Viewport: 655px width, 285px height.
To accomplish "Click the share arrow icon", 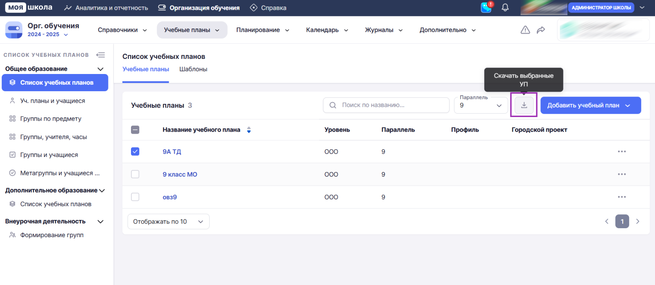I will pos(541,30).
